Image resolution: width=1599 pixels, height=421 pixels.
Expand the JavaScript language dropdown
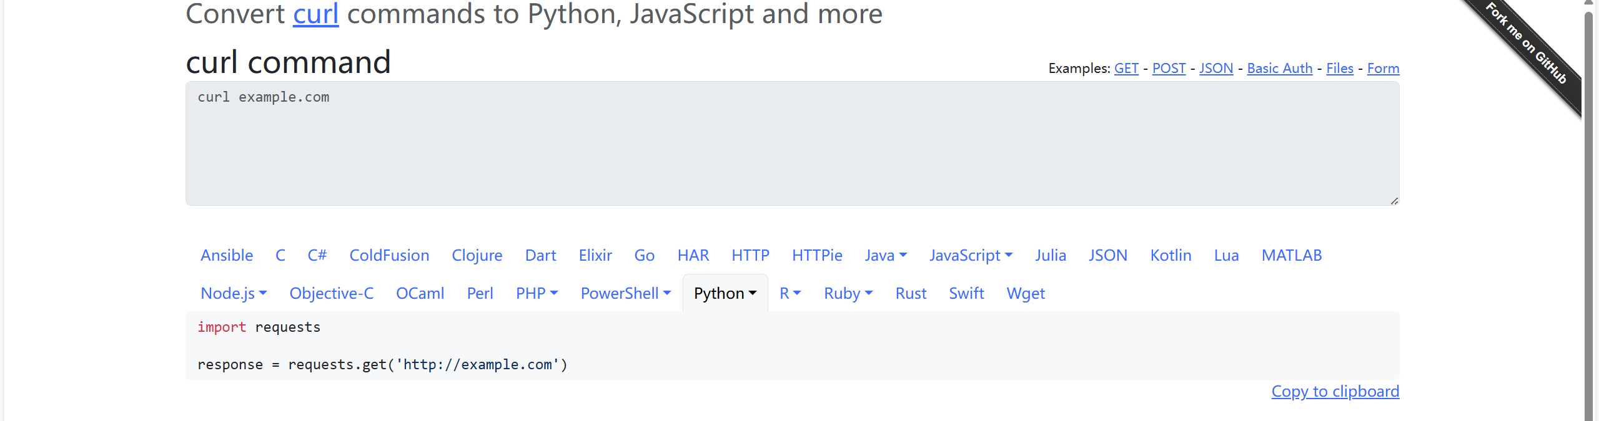pos(971,255)
